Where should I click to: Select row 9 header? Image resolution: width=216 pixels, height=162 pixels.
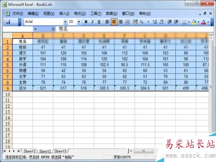tap(7, 88)
